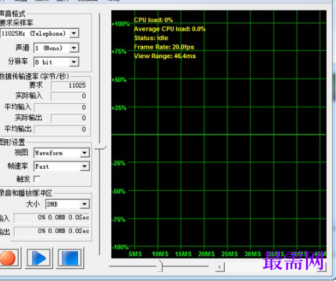Click the blue square stop button
The height and width of the screenshot is (281, 336).
point(70,258)
